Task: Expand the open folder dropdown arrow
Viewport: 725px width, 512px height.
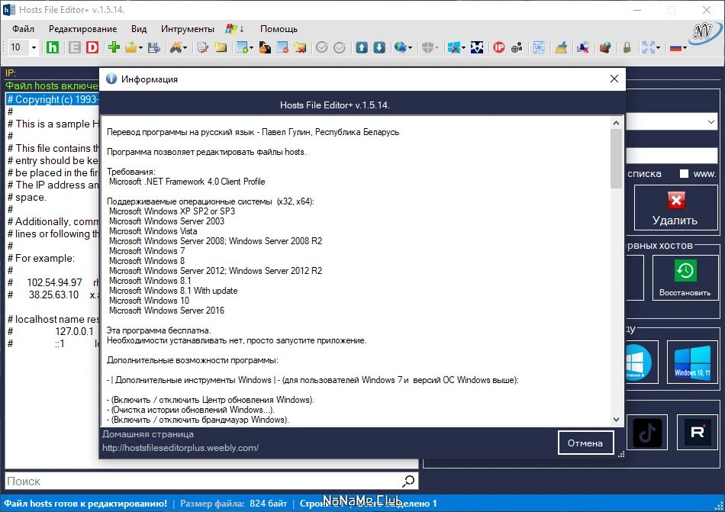Action: point(140,47)
